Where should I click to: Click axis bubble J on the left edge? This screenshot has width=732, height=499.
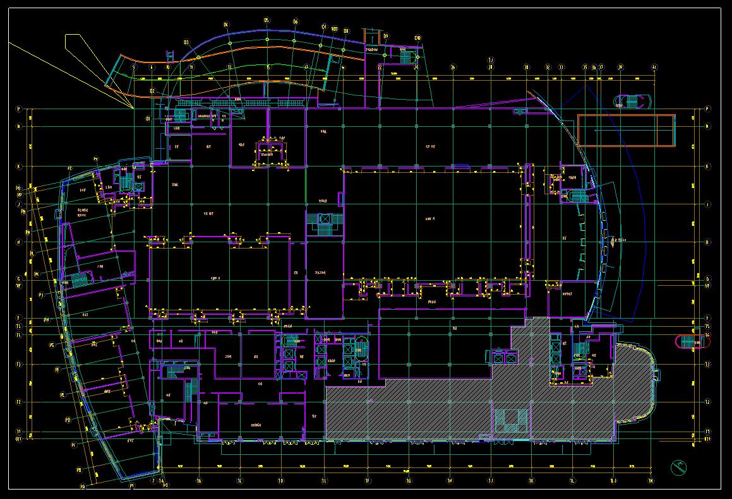click(19, 204)
